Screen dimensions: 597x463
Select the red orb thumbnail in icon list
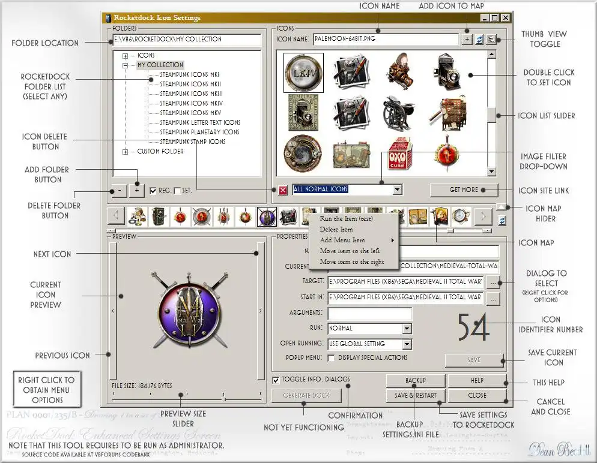tap(447, 154)
